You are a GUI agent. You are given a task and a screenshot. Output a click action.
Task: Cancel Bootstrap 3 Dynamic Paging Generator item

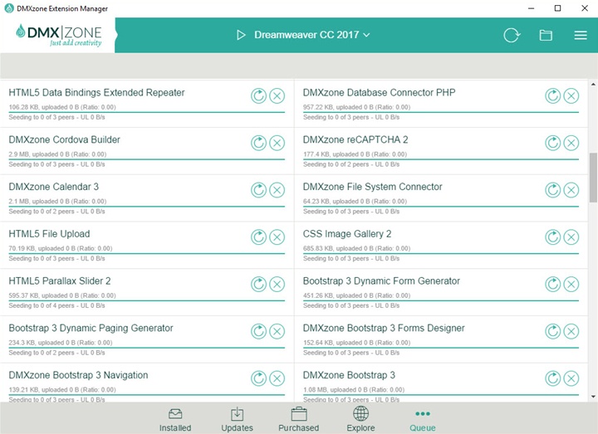(x=277, y=331)
